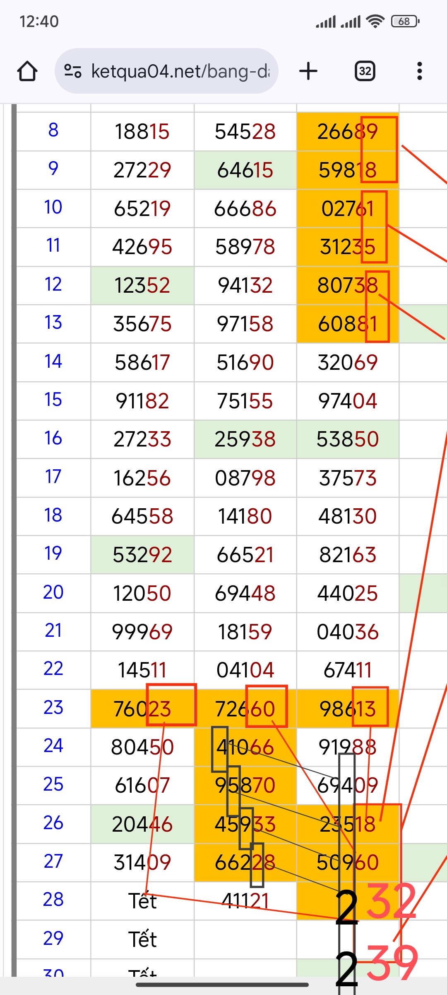Tap the battery indicator showing 68
This screenshot has height=995, width=447.
pyautogui.click(x=405, y=21)
